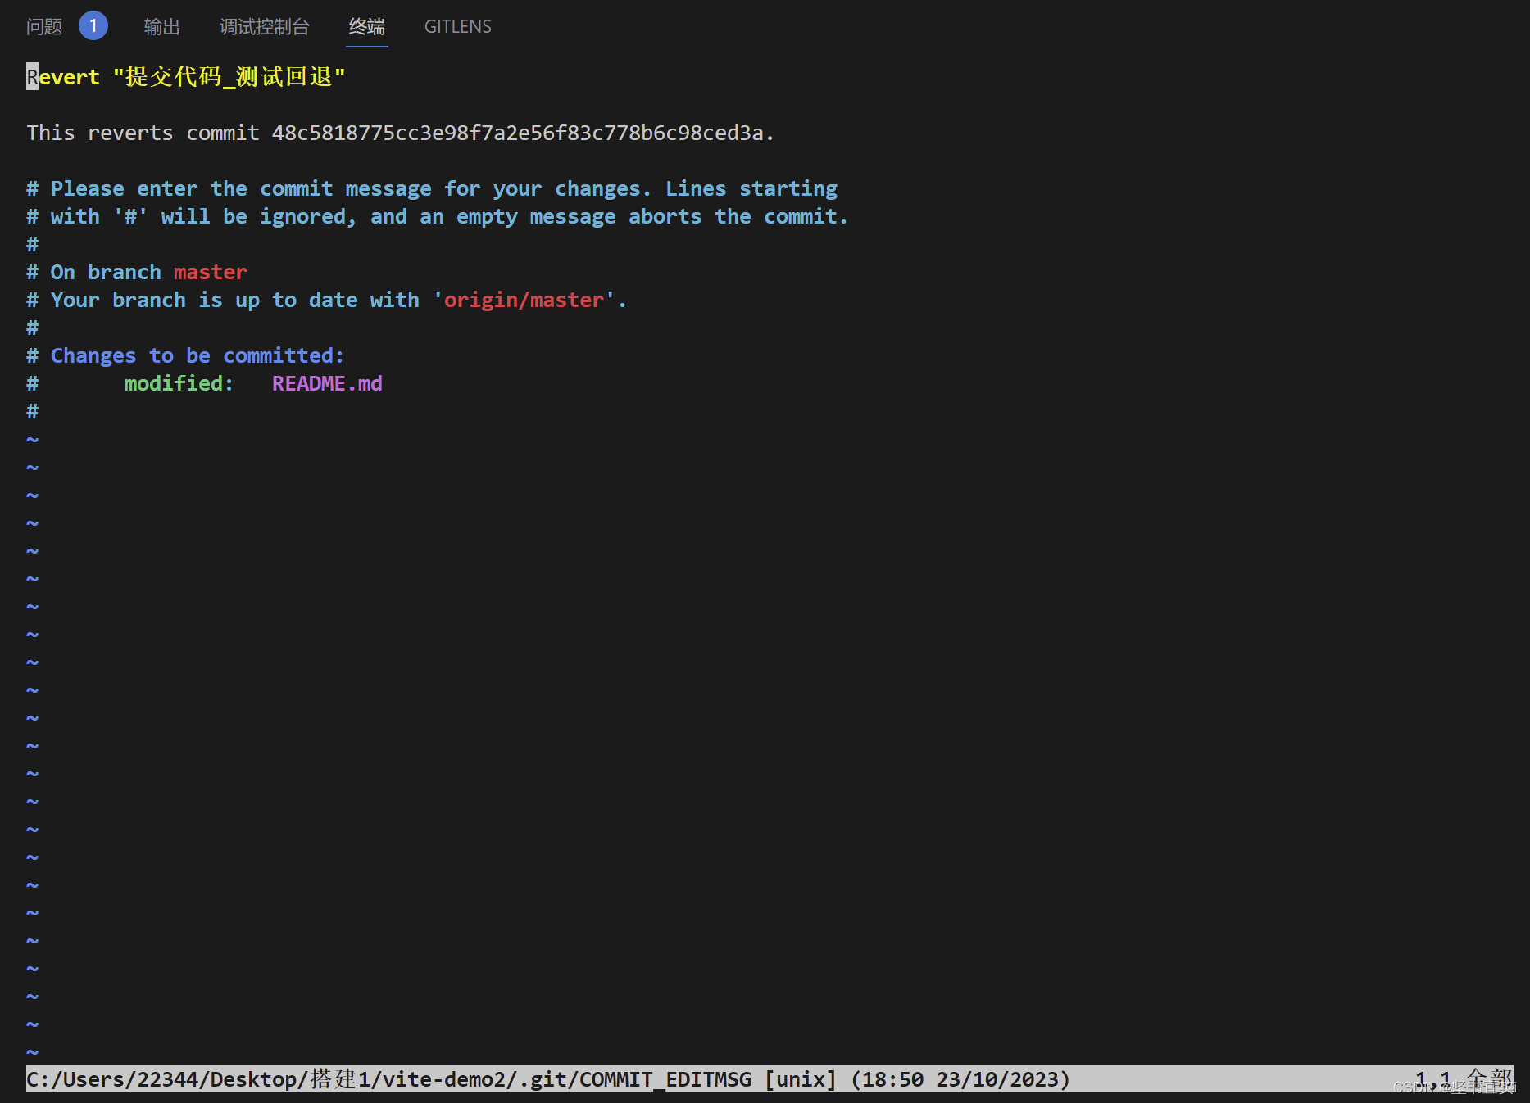
Task: Click the README.md file name
Action: tap(327, 383)
